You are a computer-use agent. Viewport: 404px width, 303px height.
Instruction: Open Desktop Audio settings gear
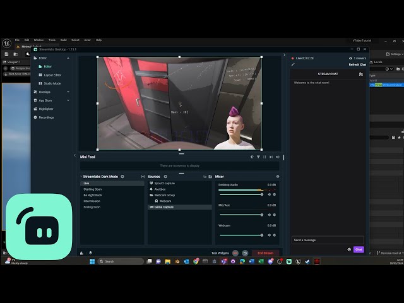click(275, 195)
